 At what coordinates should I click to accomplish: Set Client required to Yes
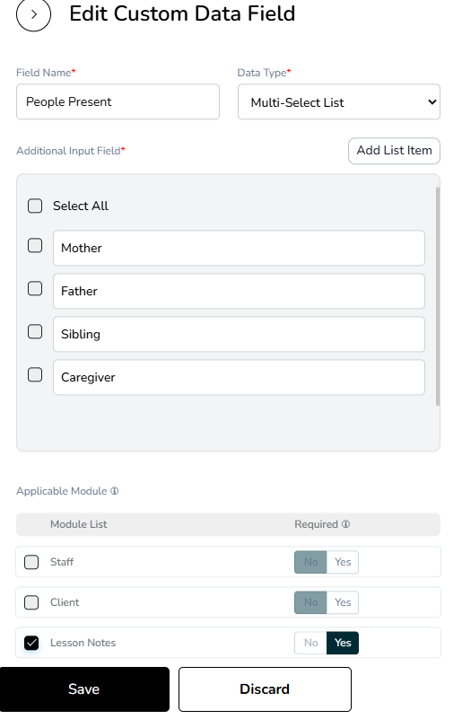(x=343, y=602)
